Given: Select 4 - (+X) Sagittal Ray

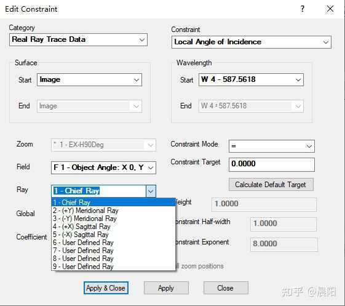Looking at the screenshot, I should pyautogui.click(x=113, y=226).
